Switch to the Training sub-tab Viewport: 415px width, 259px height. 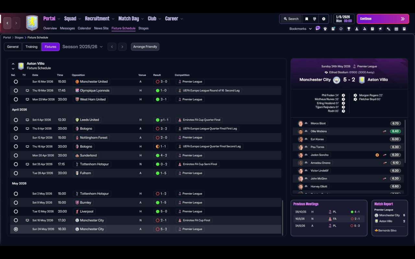point(31,47)
